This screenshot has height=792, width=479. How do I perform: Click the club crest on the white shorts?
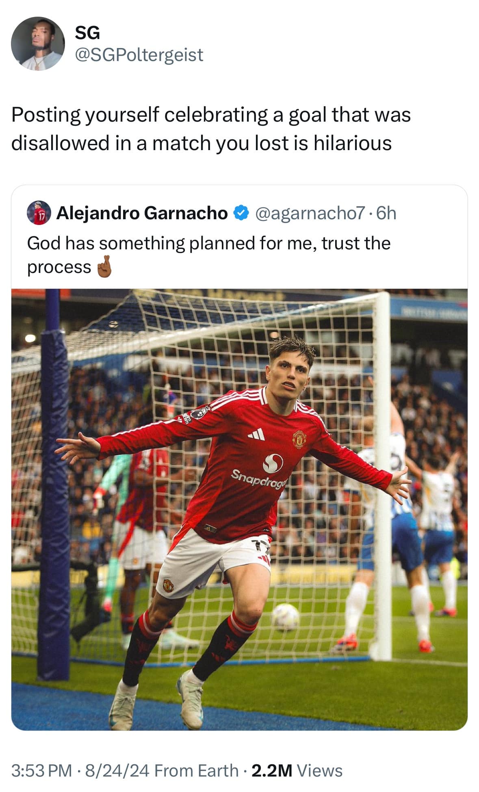168,585
